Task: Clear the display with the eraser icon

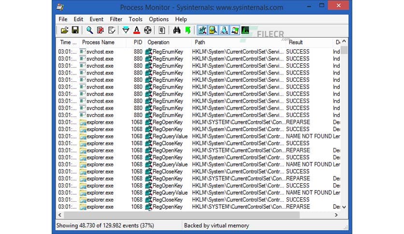Action: tap(112, 30)
